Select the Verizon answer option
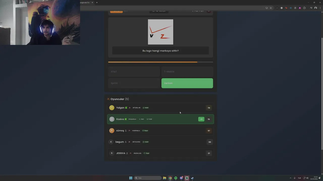The height and width of the screenshot is (181, 323). pyautogui.click(x=187, y=83)
